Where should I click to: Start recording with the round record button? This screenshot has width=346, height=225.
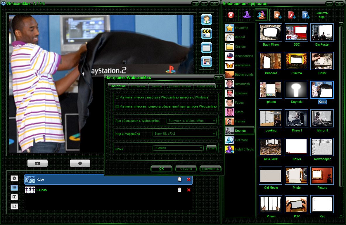click(80, 163)
